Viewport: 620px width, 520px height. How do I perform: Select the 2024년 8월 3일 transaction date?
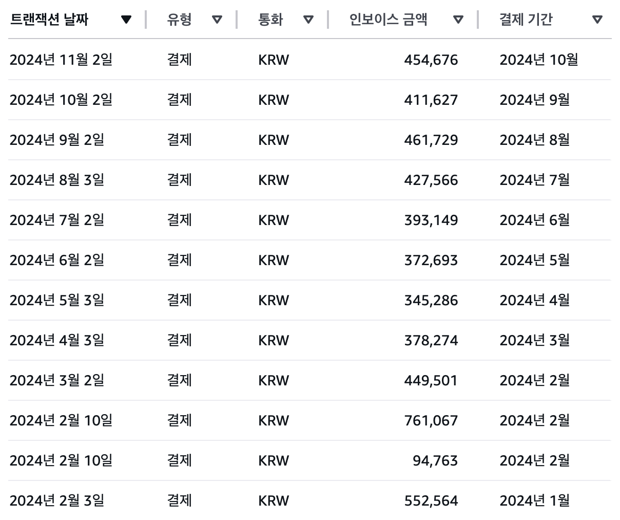click(56, 180)
